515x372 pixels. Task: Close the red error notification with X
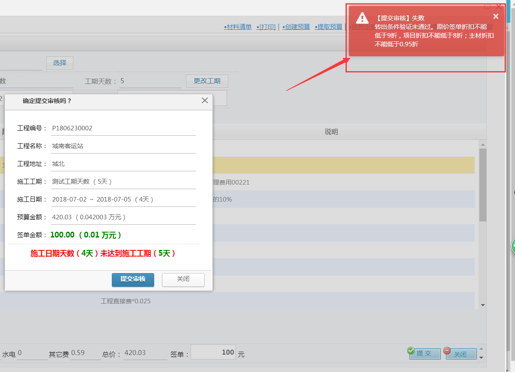(496, 17)
